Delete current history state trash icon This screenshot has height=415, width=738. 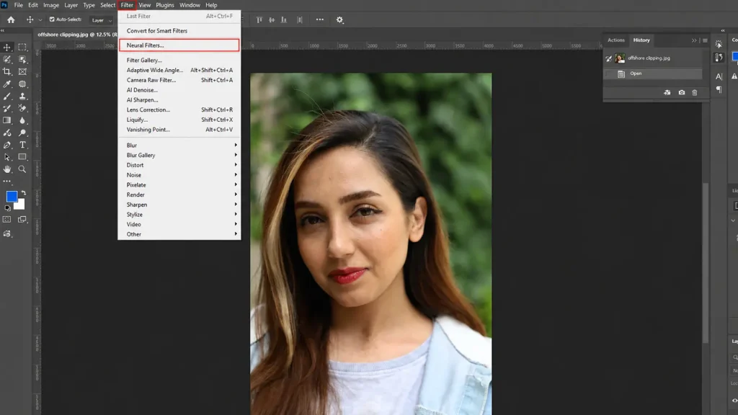pyautogui.click(x=695, y=93)
